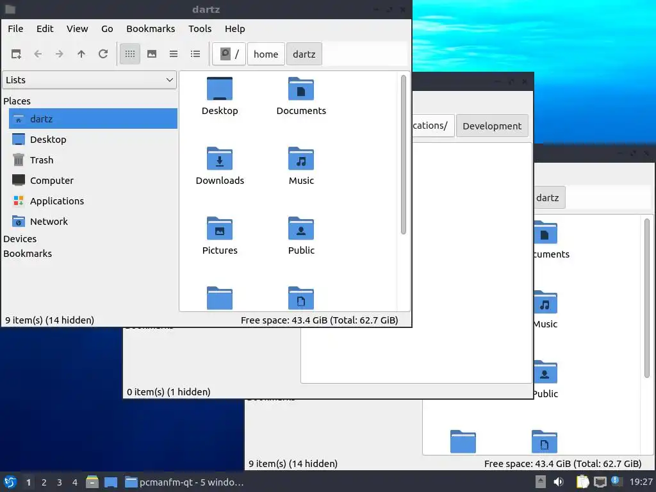
Task: Select Computer in Places sidebar
Action: coord(93,180)
